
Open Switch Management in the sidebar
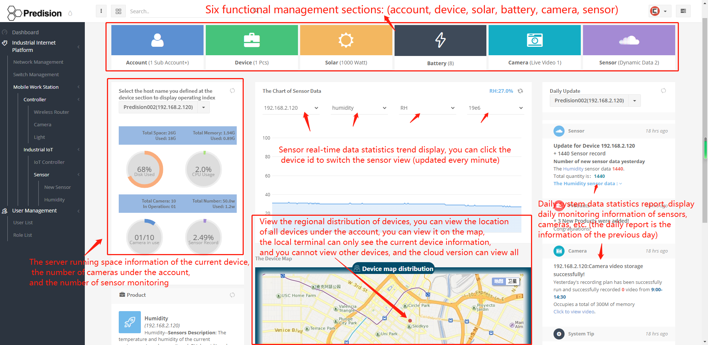coord(36,74)
